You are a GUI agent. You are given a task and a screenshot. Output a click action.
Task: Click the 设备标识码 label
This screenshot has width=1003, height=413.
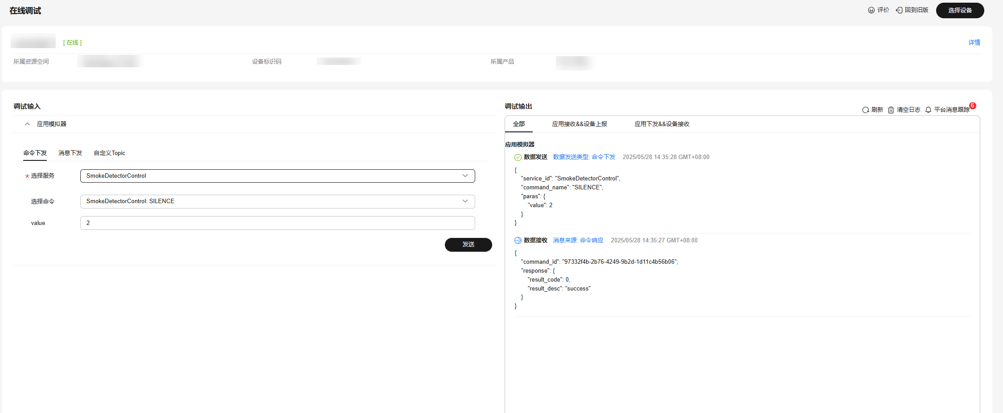click(x=267, y=61)
